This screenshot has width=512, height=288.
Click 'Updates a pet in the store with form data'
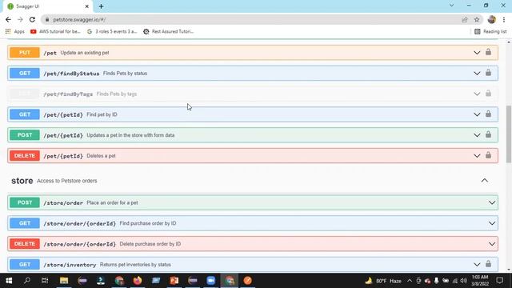click(130, 135)
